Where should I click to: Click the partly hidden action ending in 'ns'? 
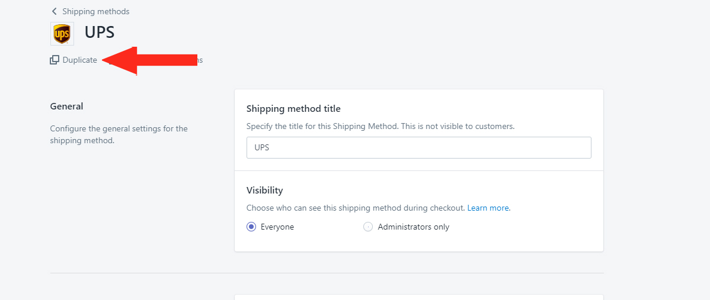click(x=199, y=60)
